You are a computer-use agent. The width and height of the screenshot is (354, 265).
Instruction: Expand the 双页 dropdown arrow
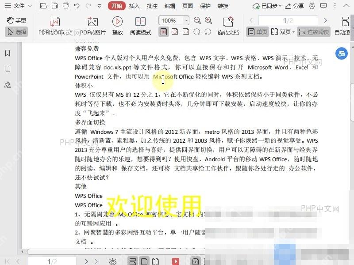(293, 32)
